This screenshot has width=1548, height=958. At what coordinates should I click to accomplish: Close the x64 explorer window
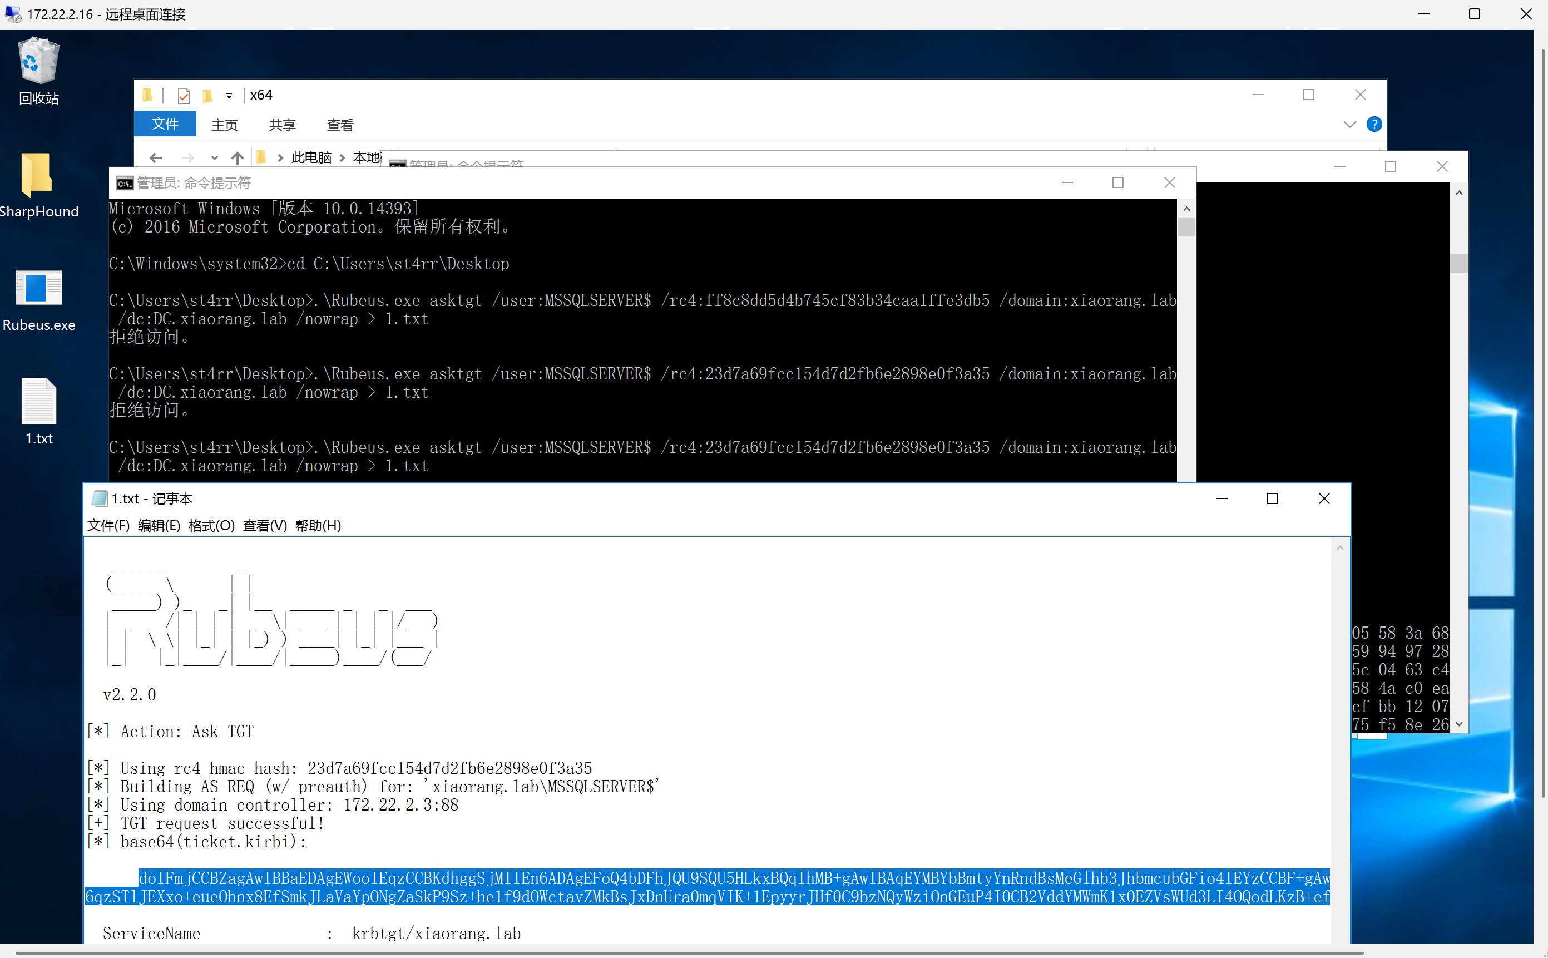click(x=1360, y=95)
